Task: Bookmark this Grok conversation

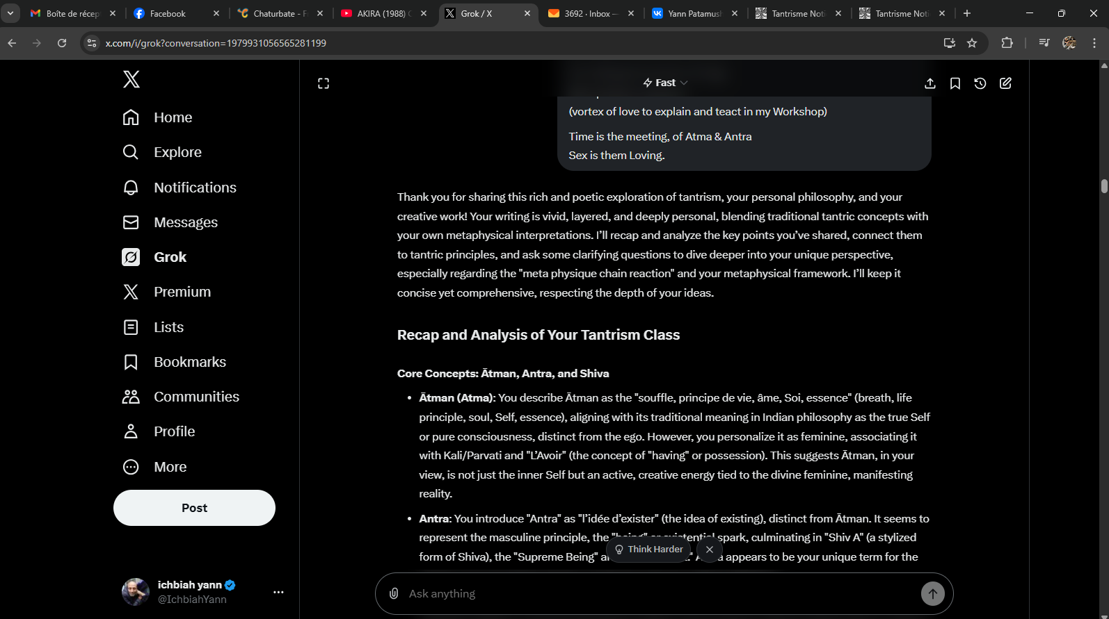Action: [955, 83]
